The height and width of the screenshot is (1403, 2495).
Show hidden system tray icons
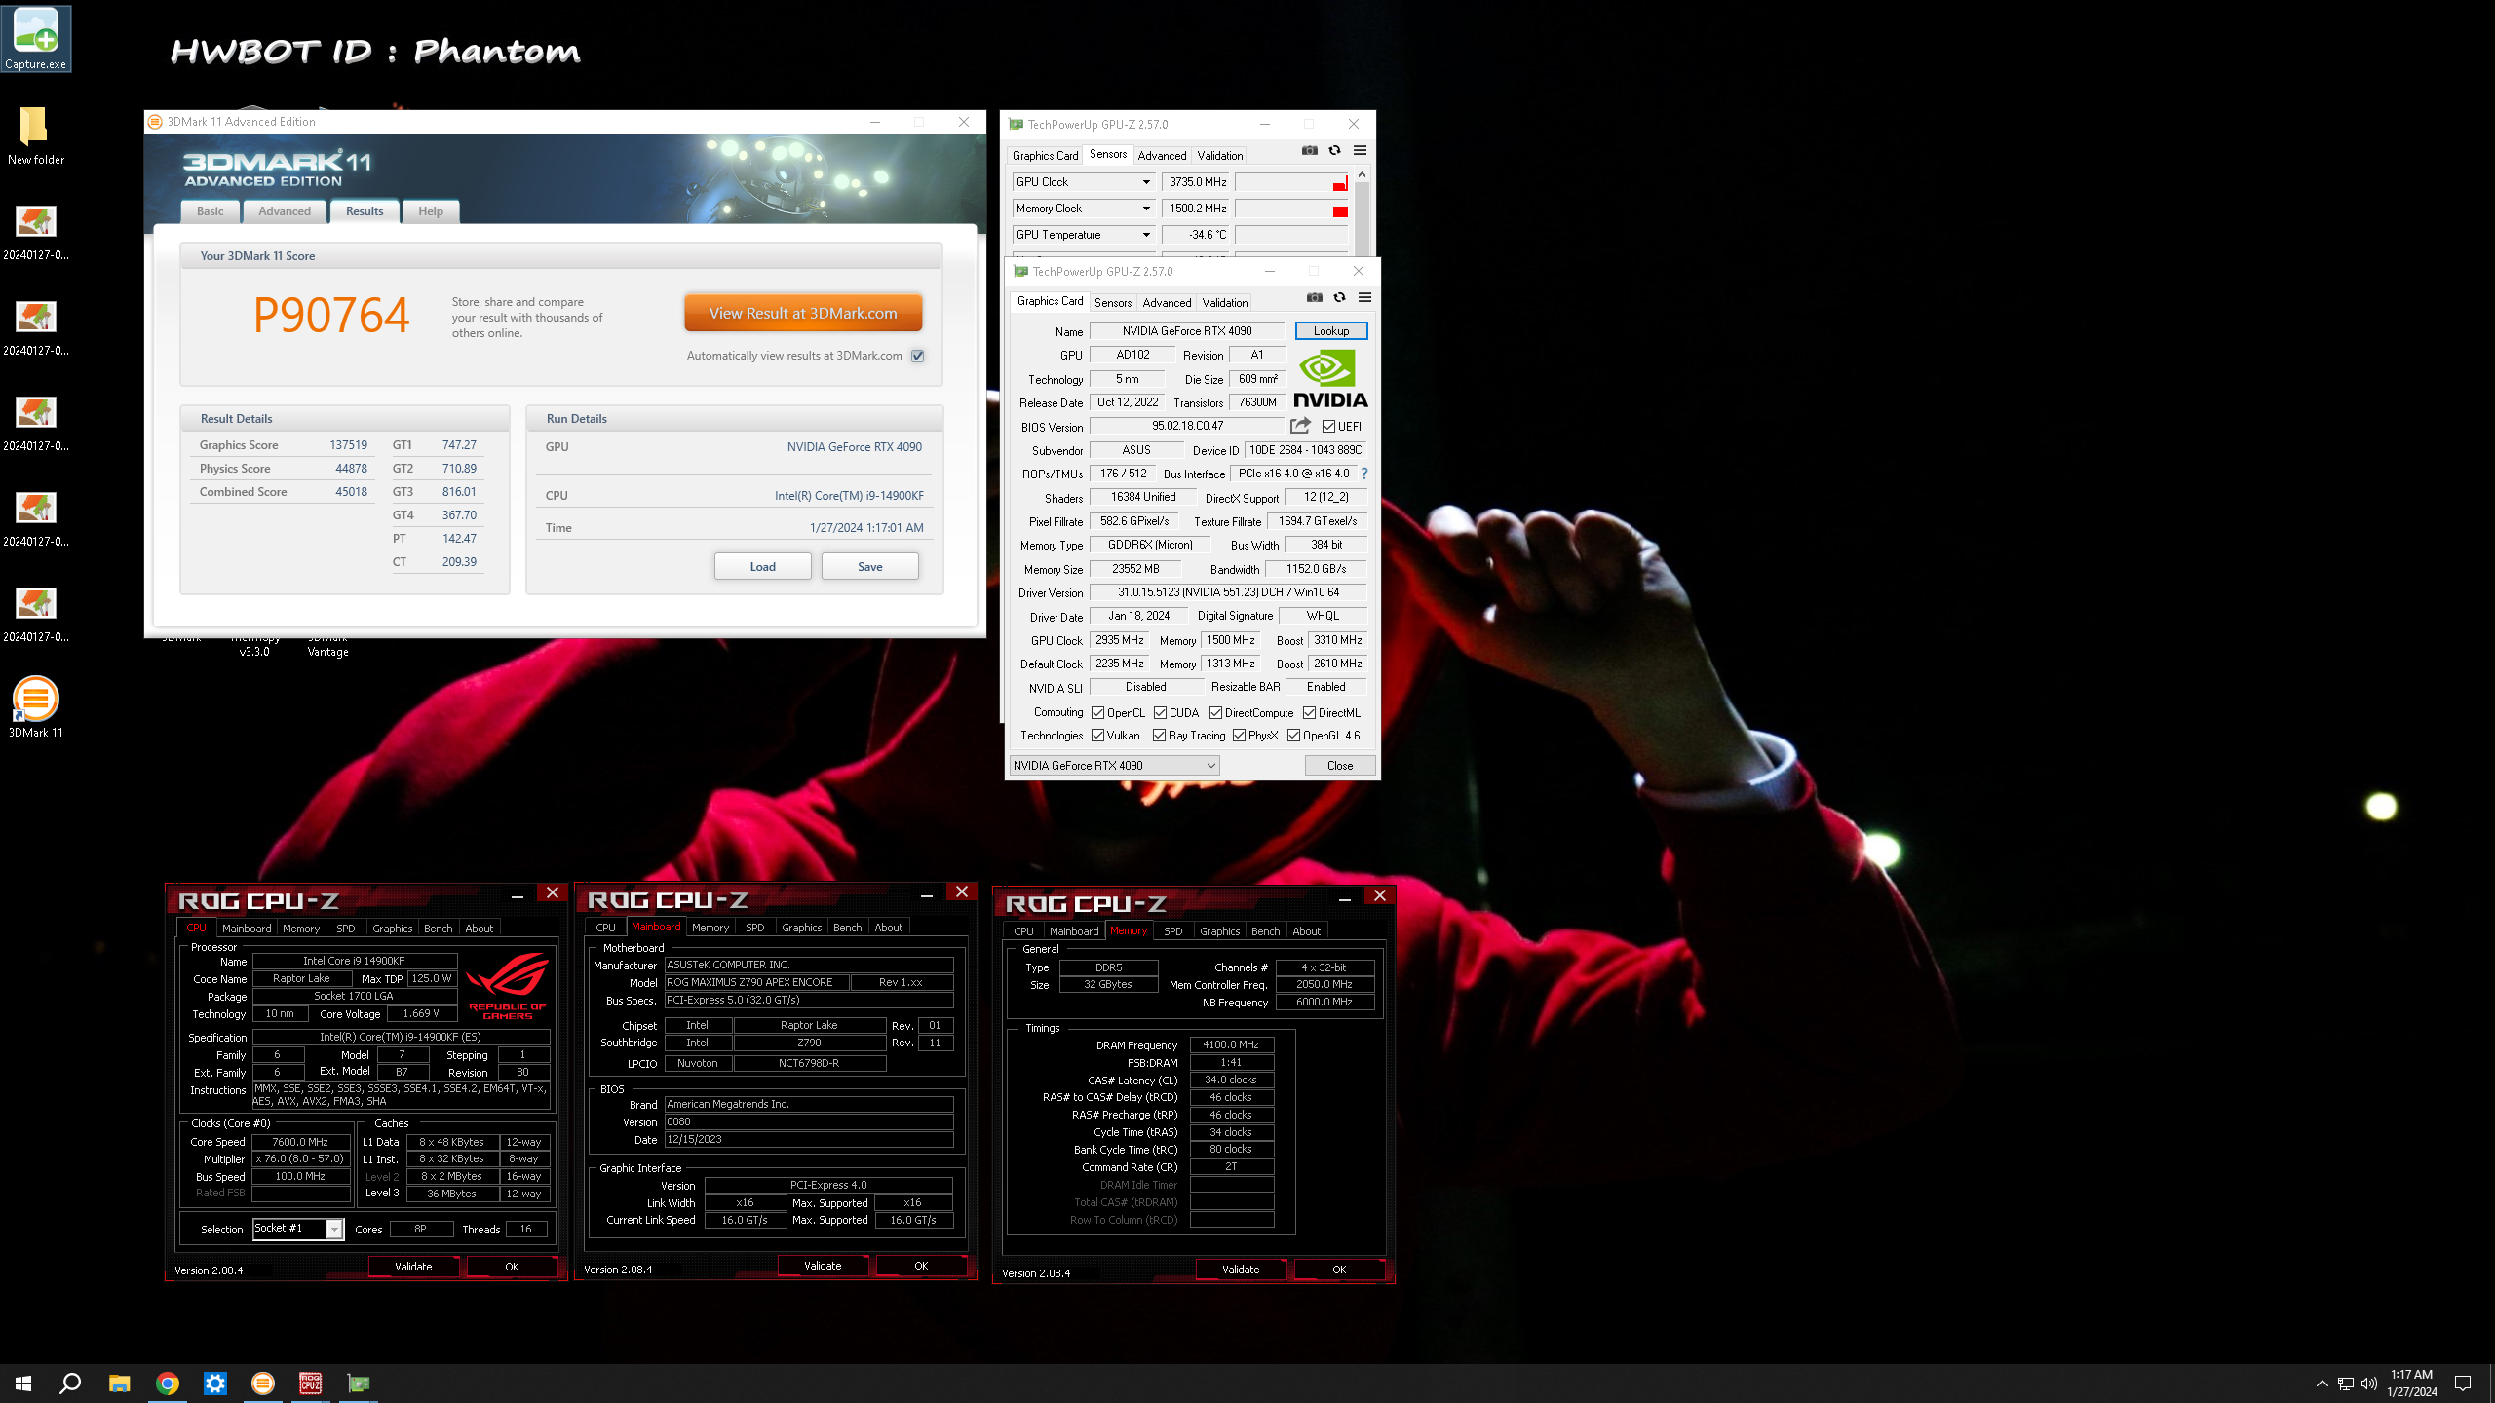[x=2322, y=1384]
